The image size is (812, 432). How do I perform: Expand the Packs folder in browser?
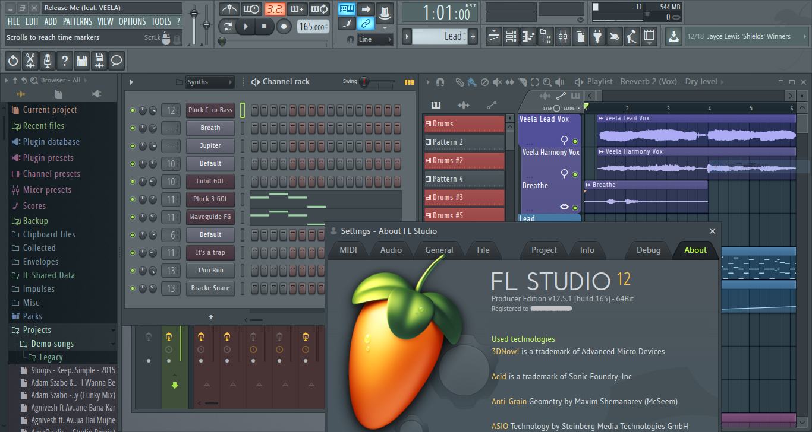pyautogui.click(x=33, y=316)
